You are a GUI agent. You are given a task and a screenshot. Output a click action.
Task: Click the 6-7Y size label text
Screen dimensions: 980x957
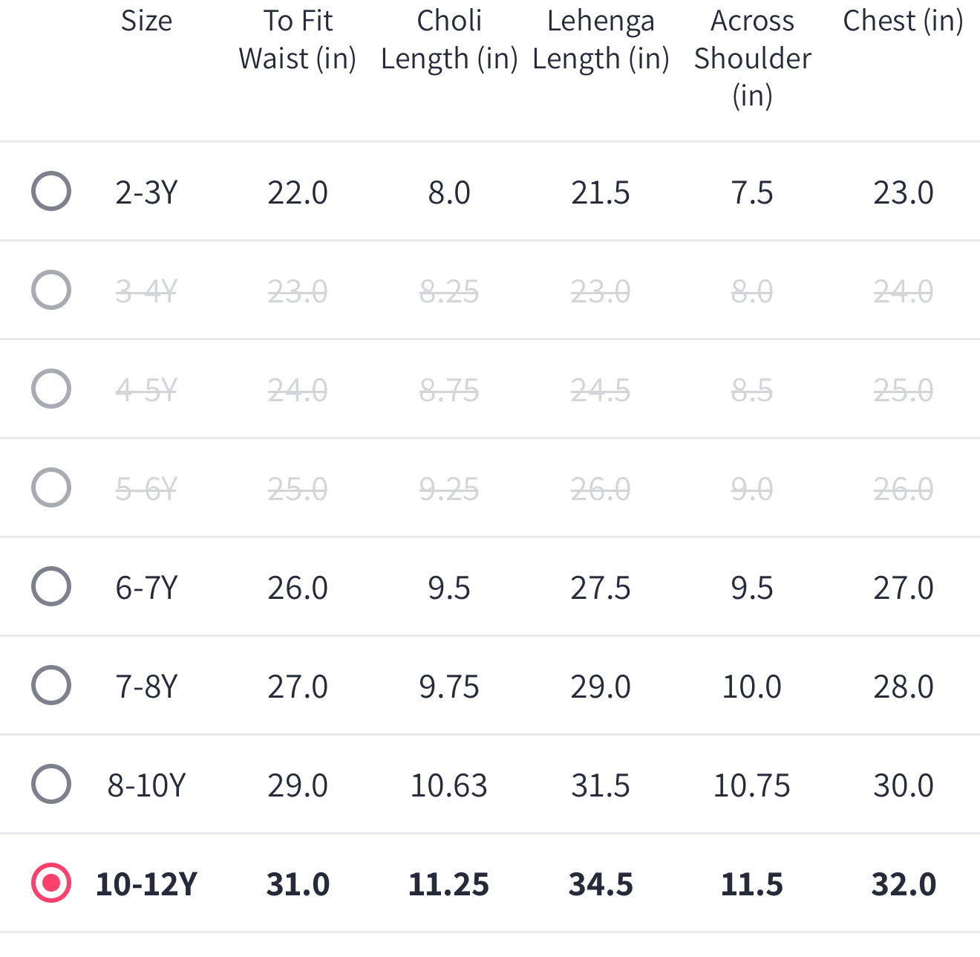tap(146, 588)
